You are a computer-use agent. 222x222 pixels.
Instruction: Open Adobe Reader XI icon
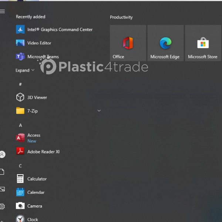click(20, 151)
